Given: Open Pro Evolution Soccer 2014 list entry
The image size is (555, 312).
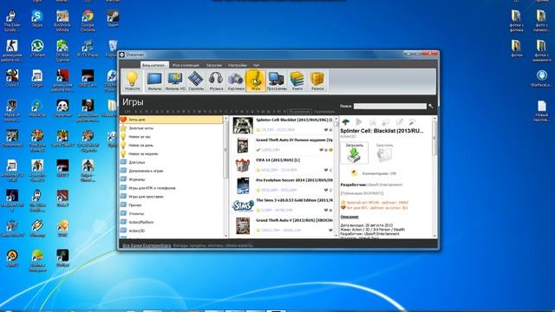Looking at the screenshot, I should [282, 185].
